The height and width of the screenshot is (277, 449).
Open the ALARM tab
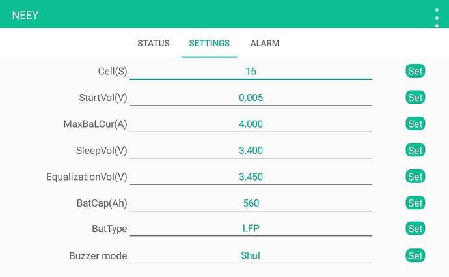point(265,43)
